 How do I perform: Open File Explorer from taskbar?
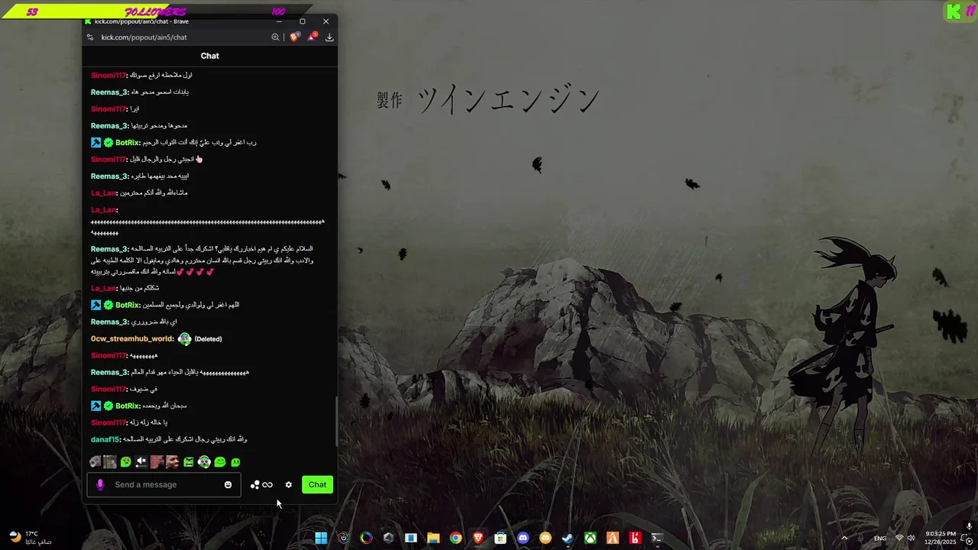coord(433,538)
